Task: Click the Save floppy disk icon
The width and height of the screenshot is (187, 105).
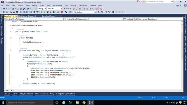Action: pos(21,9)
